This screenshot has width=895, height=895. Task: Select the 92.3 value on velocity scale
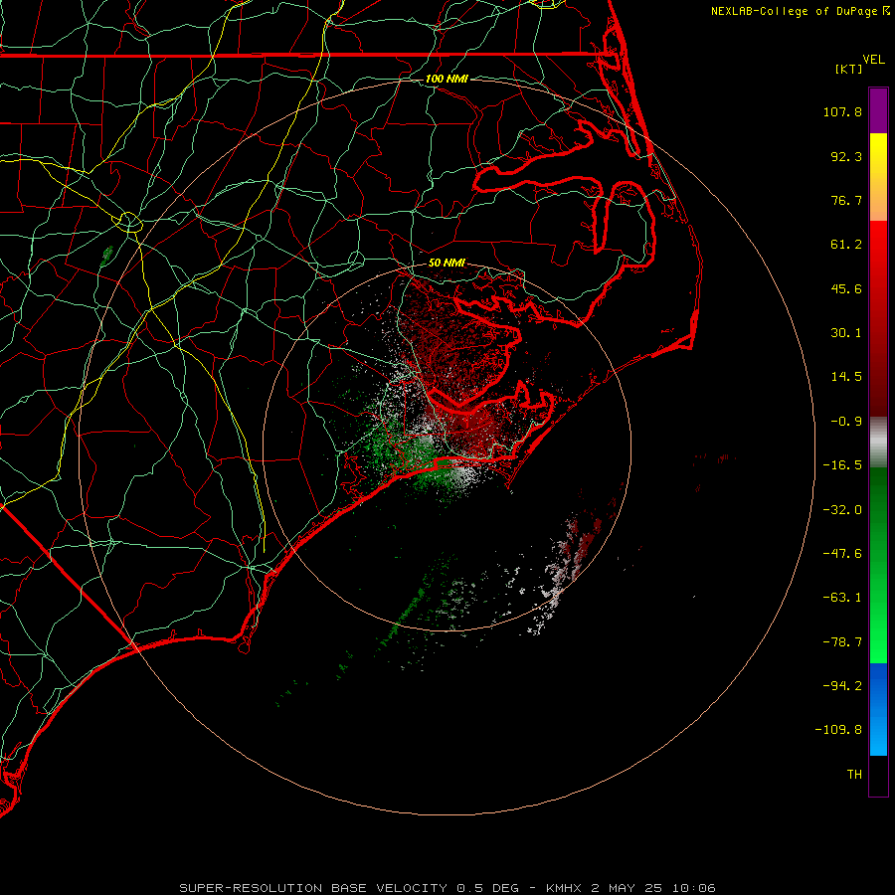coord(846,156)
